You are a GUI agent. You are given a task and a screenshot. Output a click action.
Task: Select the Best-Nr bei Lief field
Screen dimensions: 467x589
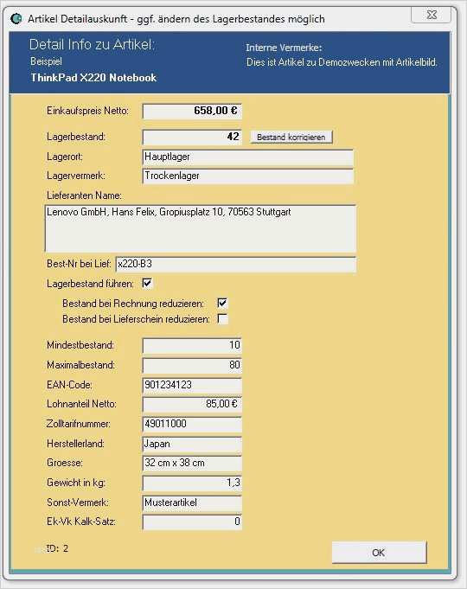click(x=235, y=265)
